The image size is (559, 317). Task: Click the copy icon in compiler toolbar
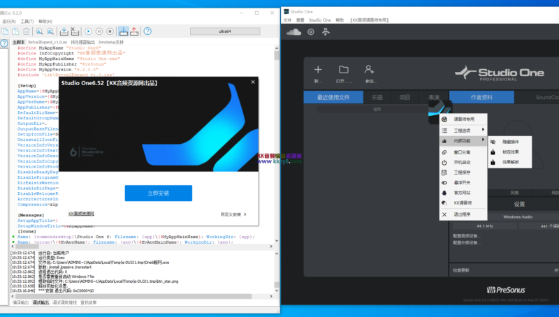coord(5,31)
